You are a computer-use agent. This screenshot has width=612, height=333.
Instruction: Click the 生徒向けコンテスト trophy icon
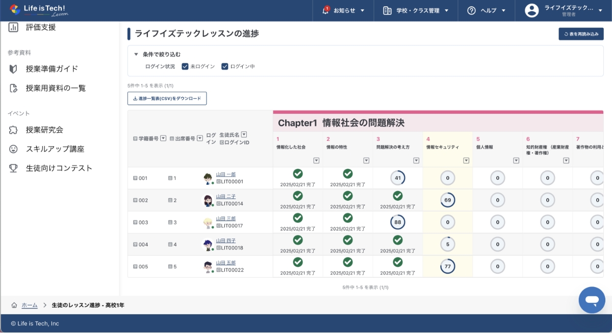tap(14, 168)
